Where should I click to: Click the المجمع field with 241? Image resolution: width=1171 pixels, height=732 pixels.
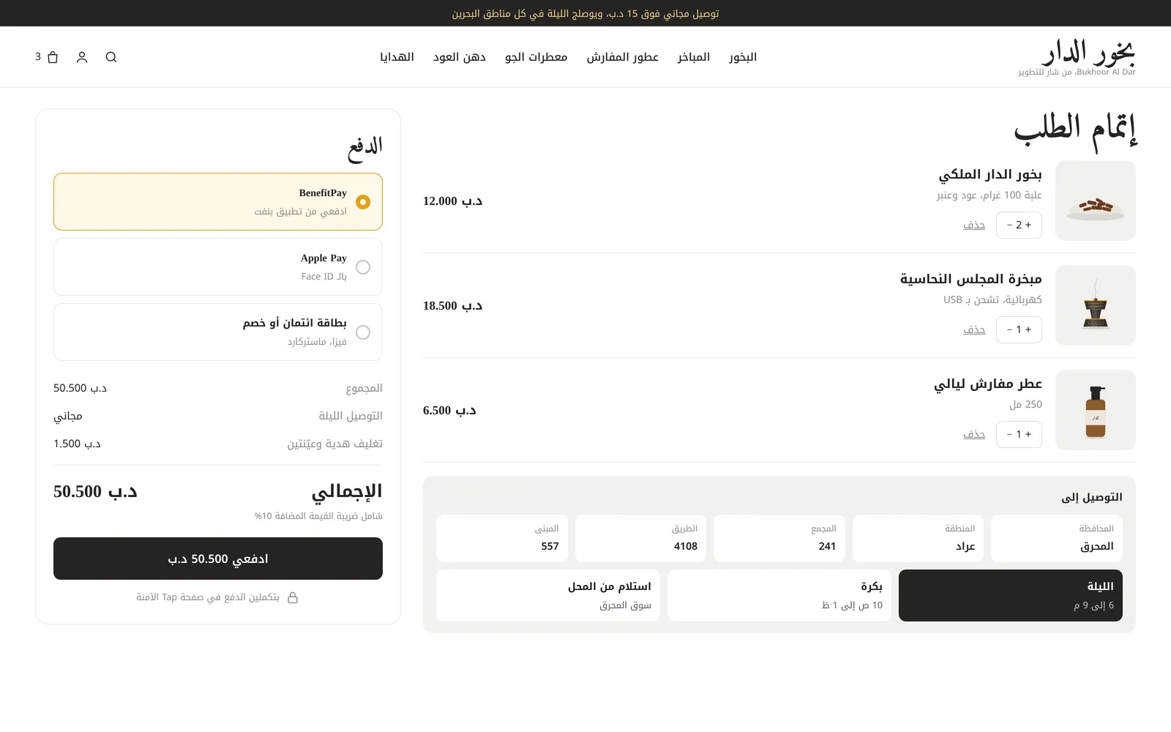779,539
